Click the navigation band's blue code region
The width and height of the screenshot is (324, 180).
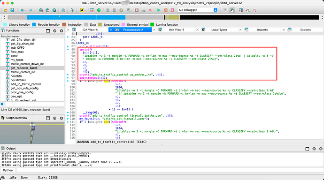(76, 17)
